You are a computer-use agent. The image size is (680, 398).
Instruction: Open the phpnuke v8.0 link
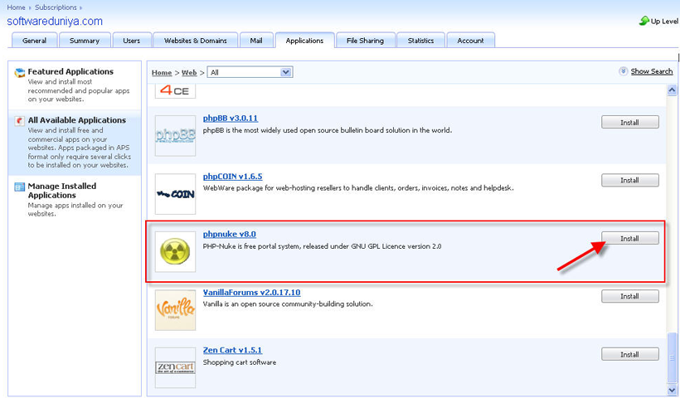point(230,234)
